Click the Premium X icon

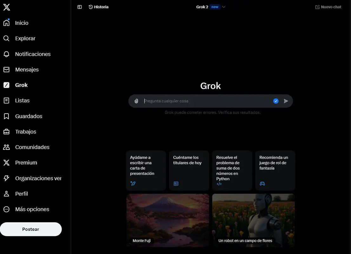6,162
